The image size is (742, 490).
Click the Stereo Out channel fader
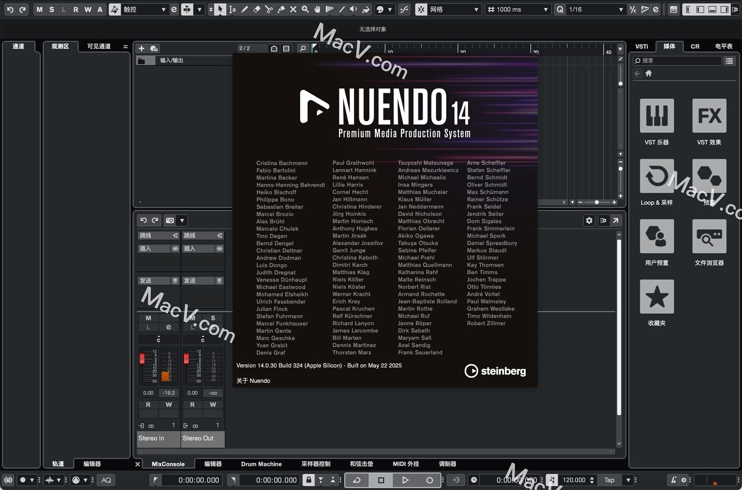click(186, 359)
